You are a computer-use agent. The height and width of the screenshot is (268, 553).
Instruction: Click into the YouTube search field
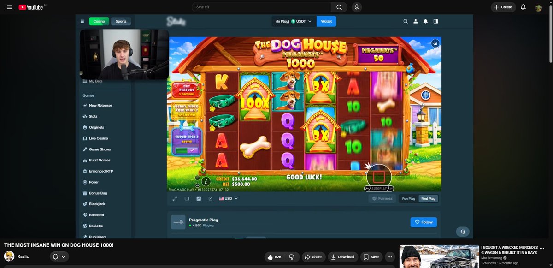click(x=262, y=7)
